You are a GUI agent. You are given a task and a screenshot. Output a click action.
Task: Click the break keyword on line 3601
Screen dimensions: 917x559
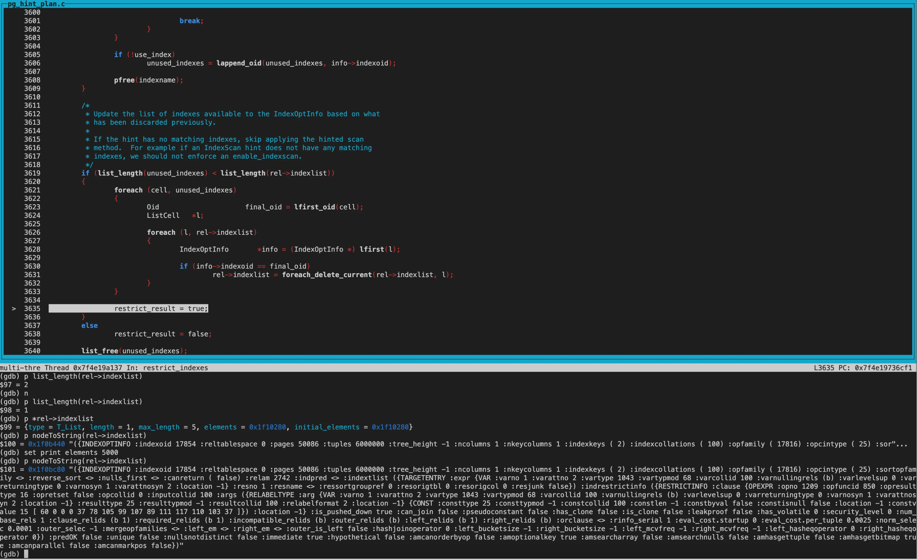pyautogui.click(x=190, y=21)
